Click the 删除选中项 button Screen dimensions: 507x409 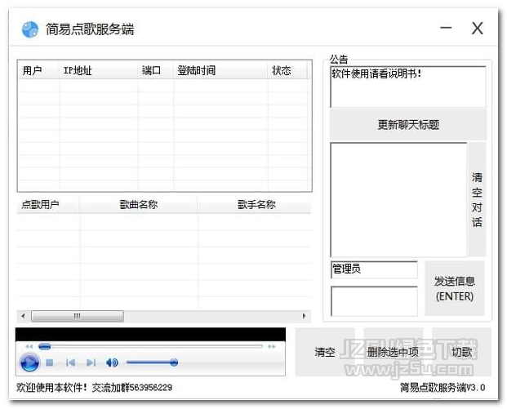pyautogui.click(x=393, y=352)
